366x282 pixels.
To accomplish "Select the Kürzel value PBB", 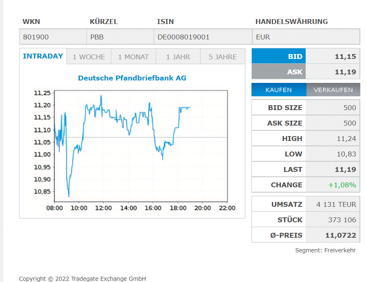I will [97, 37].
